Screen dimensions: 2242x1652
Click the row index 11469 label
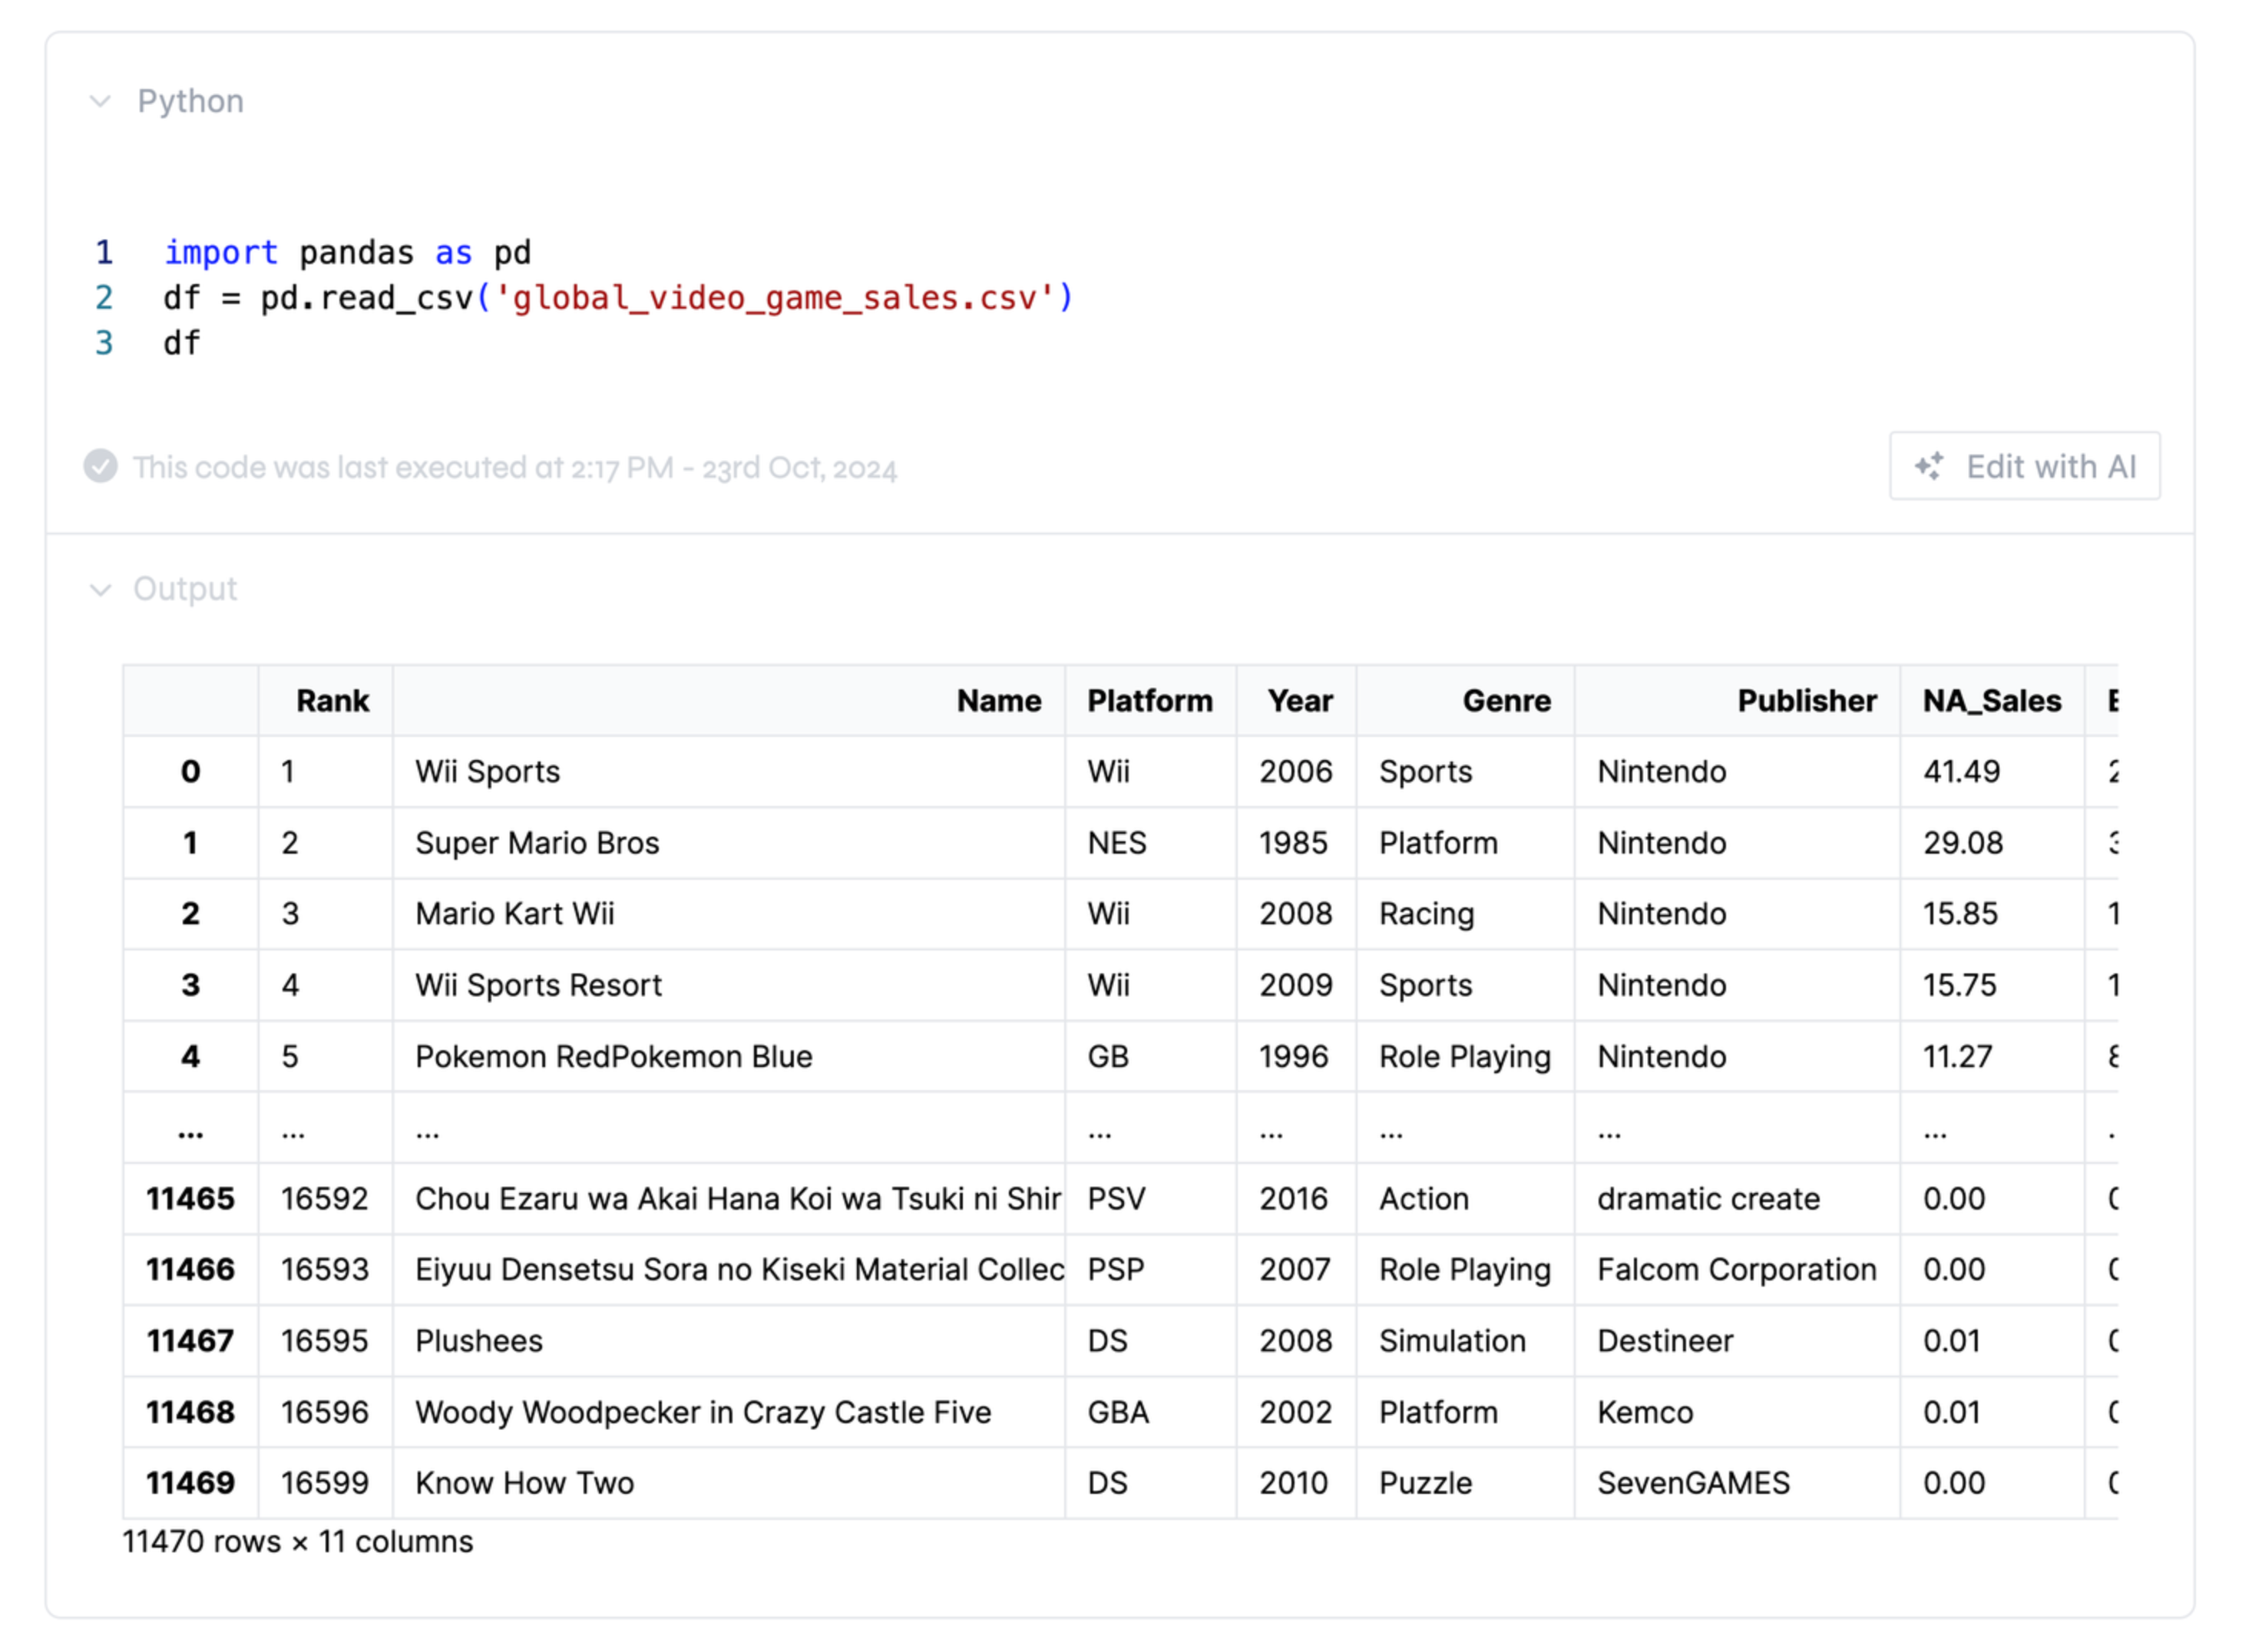pyautogui.click(x=191, y=1483)
